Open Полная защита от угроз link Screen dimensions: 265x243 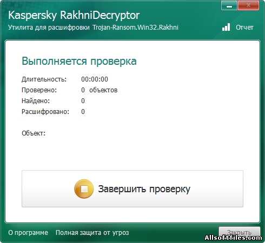(x=92, y=233)
